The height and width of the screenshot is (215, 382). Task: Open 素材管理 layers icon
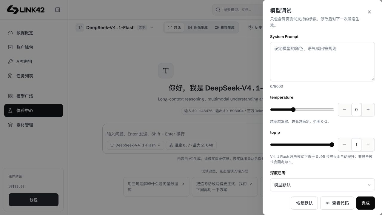coord(10,125)
